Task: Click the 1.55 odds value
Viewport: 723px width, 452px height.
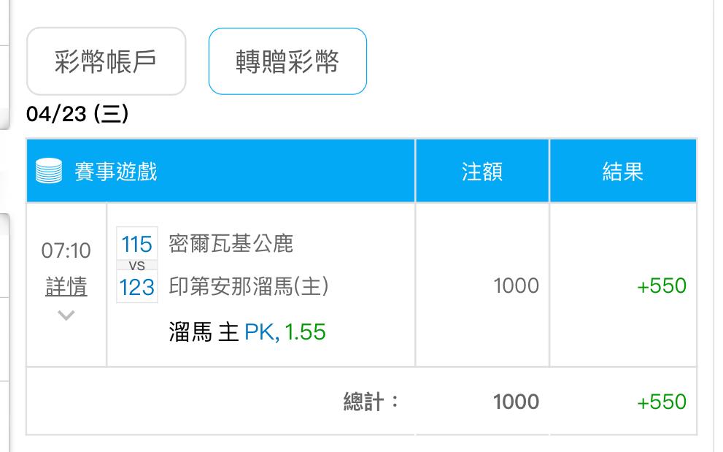Action: (x=305, y=332)
